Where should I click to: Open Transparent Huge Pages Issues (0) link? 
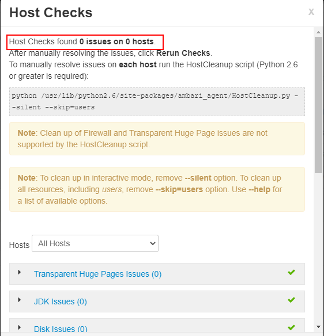97,274
